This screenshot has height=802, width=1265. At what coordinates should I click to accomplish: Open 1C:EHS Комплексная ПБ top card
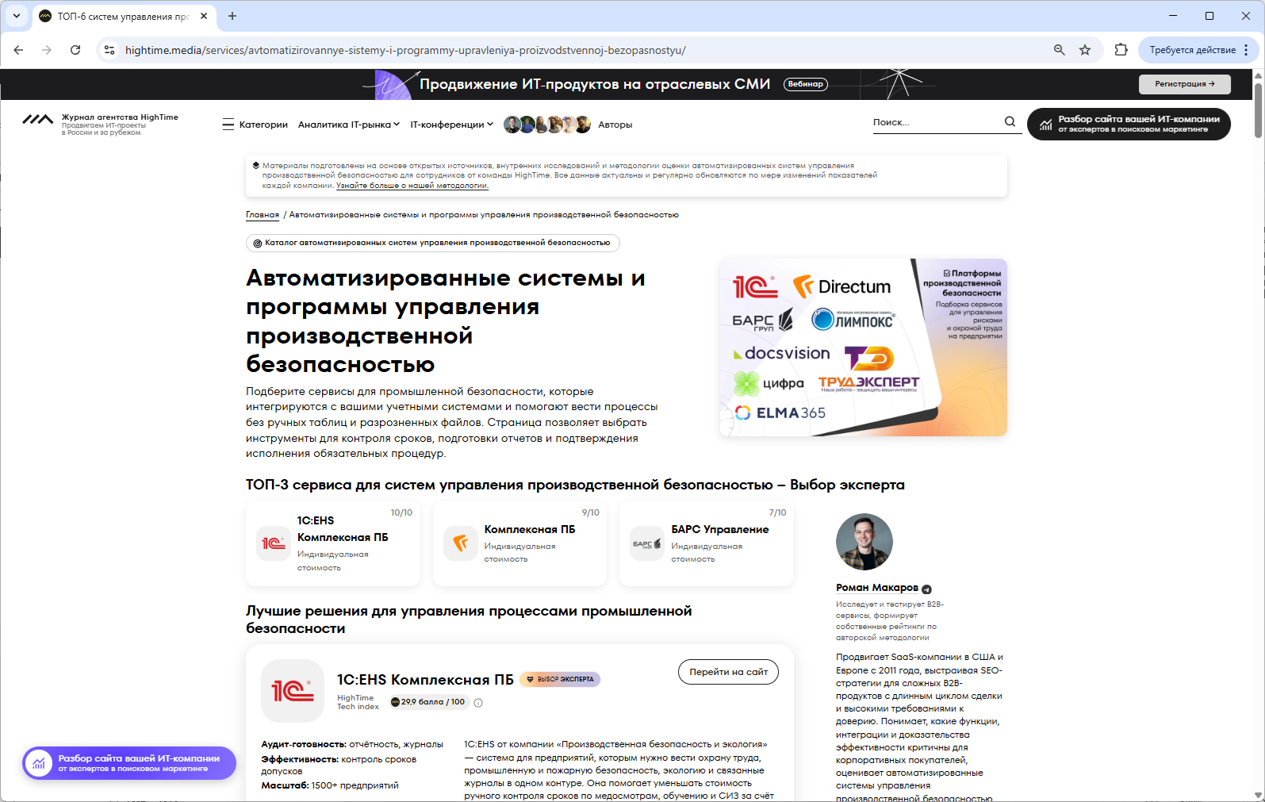[333, 544]
